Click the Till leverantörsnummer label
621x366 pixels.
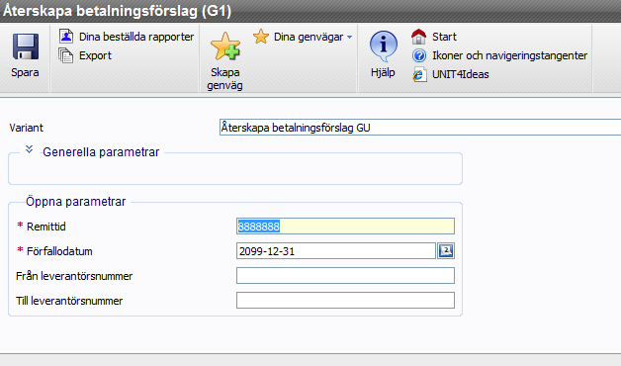(69, 301)
